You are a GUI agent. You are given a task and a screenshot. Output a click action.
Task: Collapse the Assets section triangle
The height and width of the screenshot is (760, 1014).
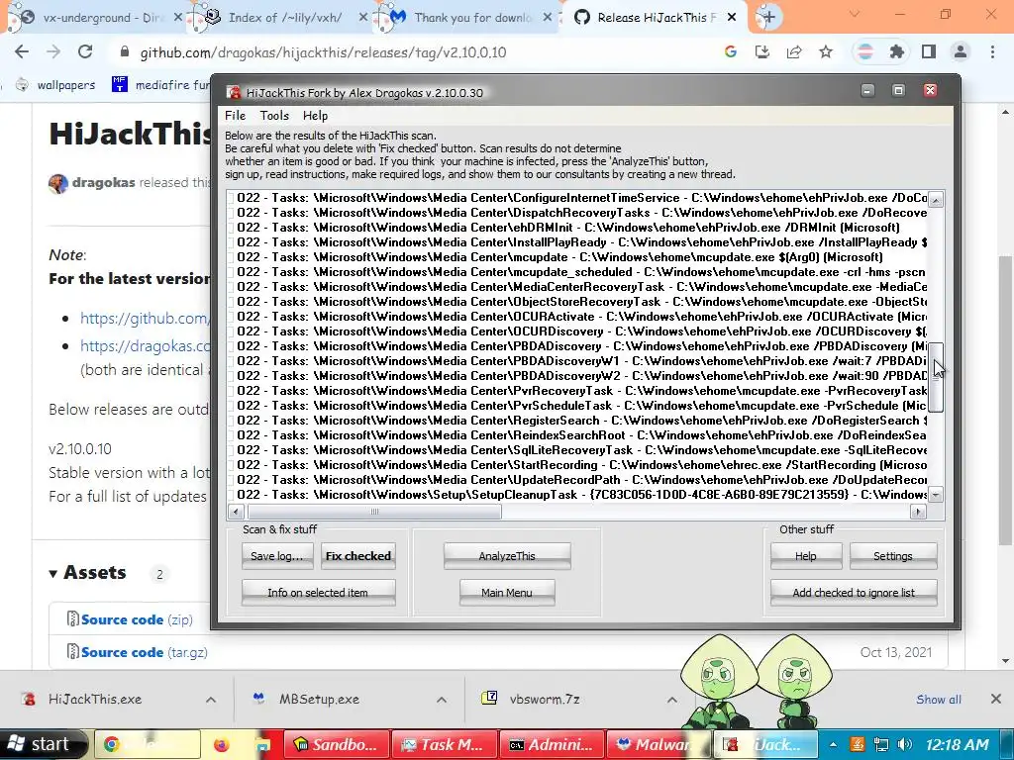coord(53,573)
